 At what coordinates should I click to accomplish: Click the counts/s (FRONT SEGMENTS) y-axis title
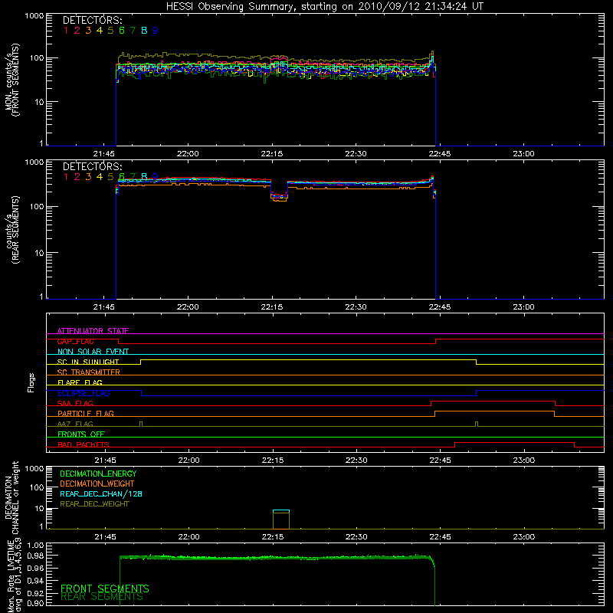pyautogui.click(x=11, y=80)
